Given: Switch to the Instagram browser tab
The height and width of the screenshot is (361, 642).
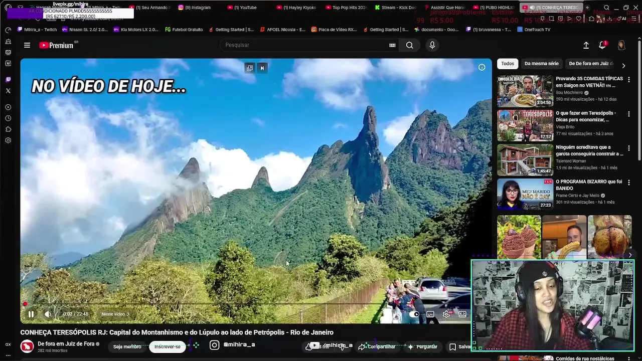Looking at the screenshot, I should click(196, 8).
